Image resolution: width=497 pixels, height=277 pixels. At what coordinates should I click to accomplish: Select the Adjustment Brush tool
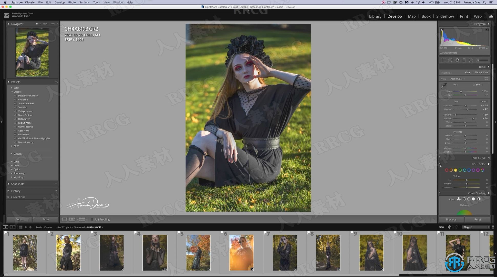click(x=482, y=60)
